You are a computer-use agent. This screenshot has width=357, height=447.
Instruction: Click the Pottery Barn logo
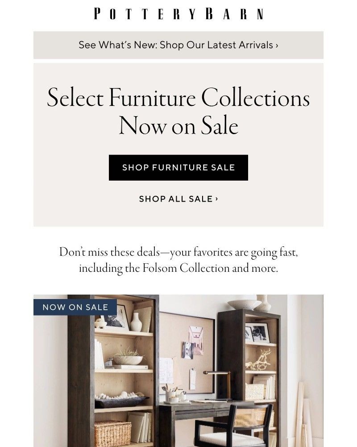click(x=178, y=14)
